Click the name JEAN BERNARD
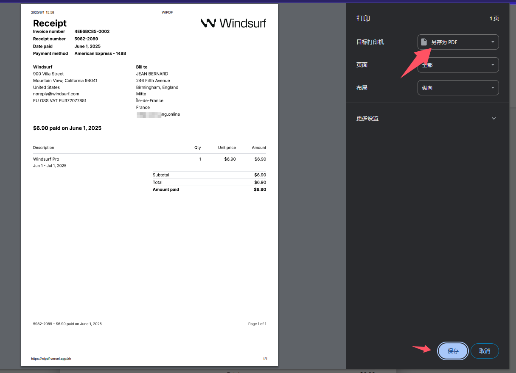The image size is (516, 373). point(152,74)
